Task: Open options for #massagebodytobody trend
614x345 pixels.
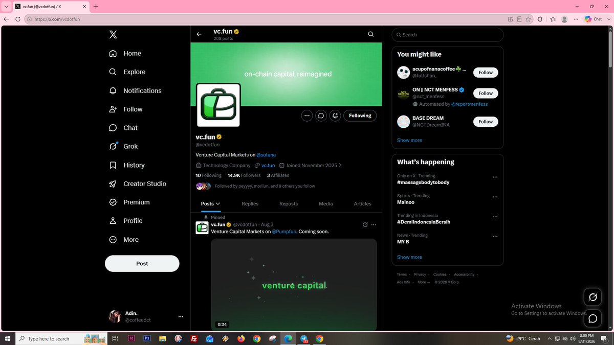Action: click(x=495, y=177)
